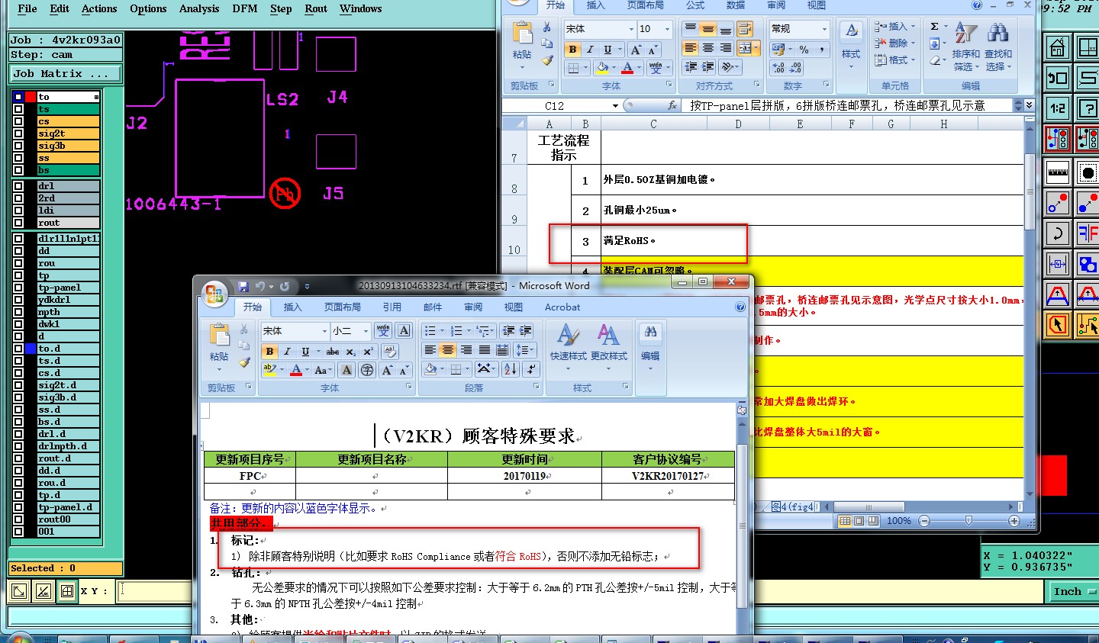
Task: Expand Excel 插入 cells dropdown
Action: [913, 26]
